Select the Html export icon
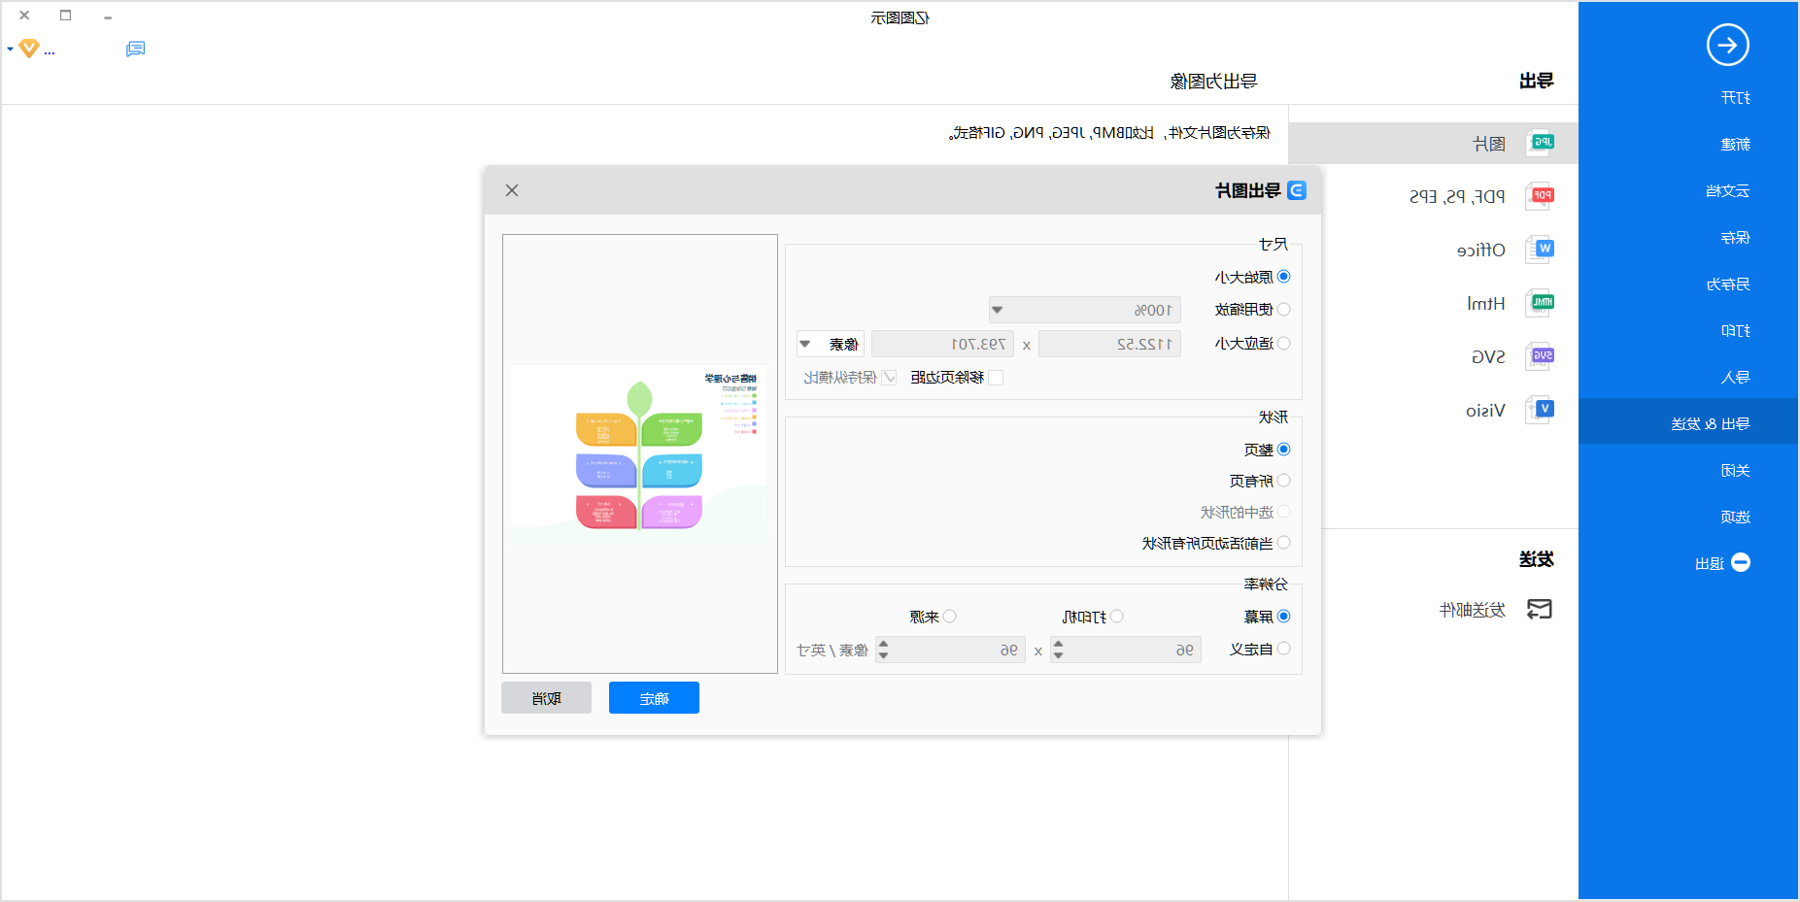Viewport: 1800px width, 902px height. (x=1540, y=303)
